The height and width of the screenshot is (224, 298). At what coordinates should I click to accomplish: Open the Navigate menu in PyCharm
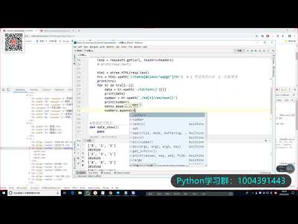click(94, 47)
